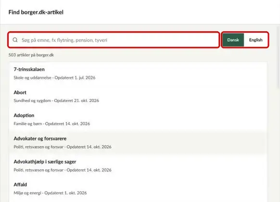The width and height of the screenshot is (280, 202).
Task: Click 'Miljø og energi · Opdateret 1. okt. 2026'
Action: (x=50, y=193)
